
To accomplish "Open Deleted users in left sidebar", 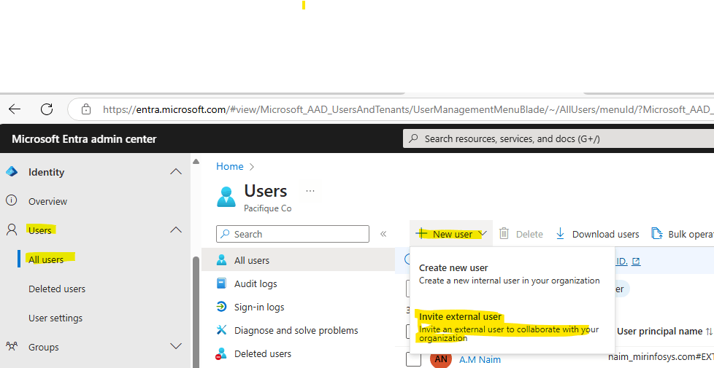I will click(57, 289).
